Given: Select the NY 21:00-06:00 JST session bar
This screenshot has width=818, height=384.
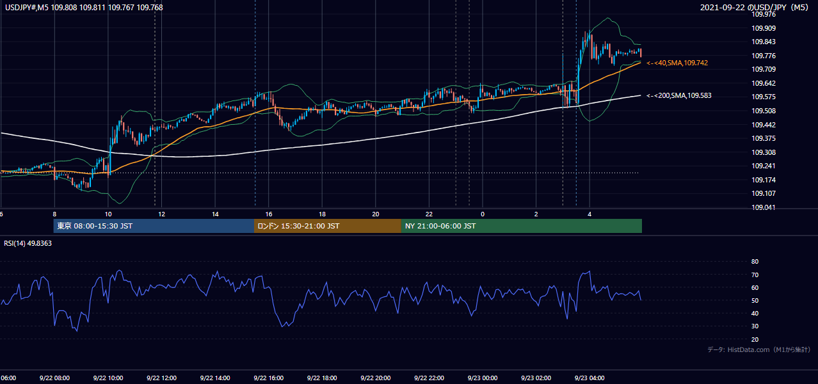Looking at the screenshot, I should click(x=522, y=226).
